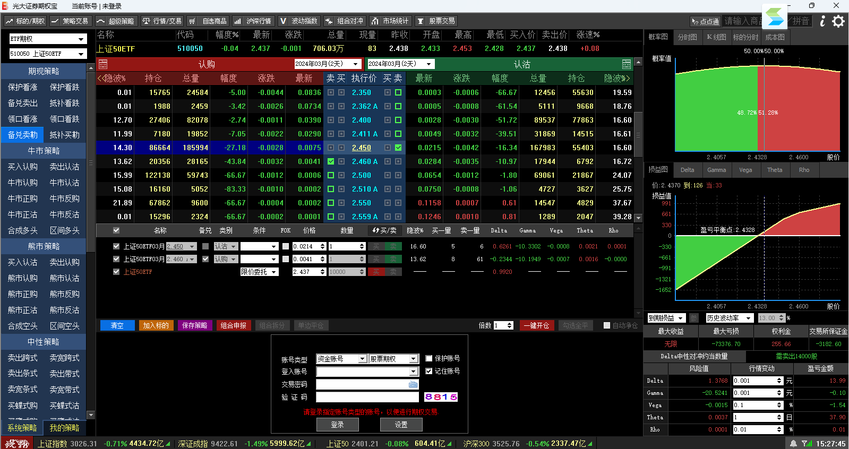Screen dimensions: 849x449
Task: Switch to the K线图 tab
Action: click(716, 37)
